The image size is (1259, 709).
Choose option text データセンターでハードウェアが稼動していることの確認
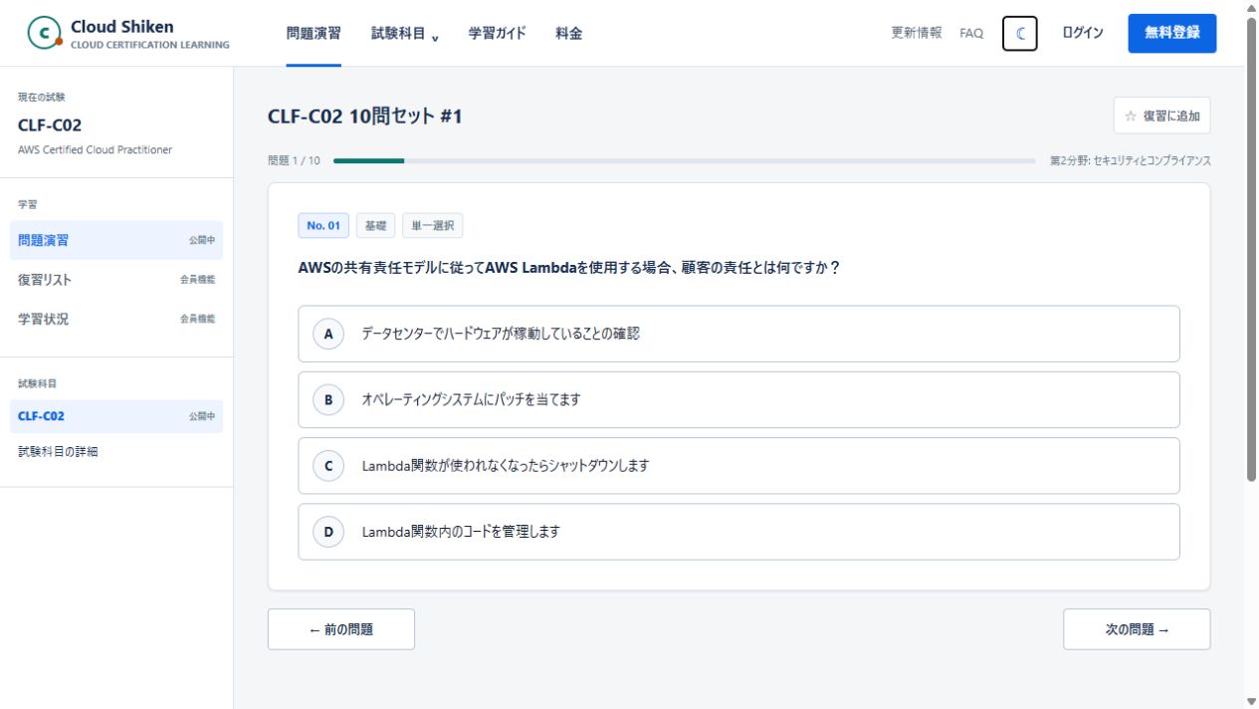pos(501,334)
